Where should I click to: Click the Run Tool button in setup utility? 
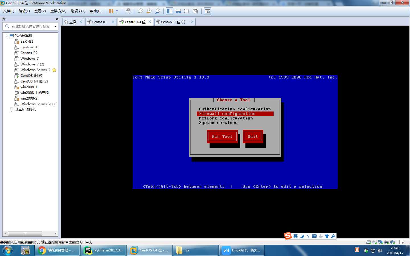tap(222, 136)
